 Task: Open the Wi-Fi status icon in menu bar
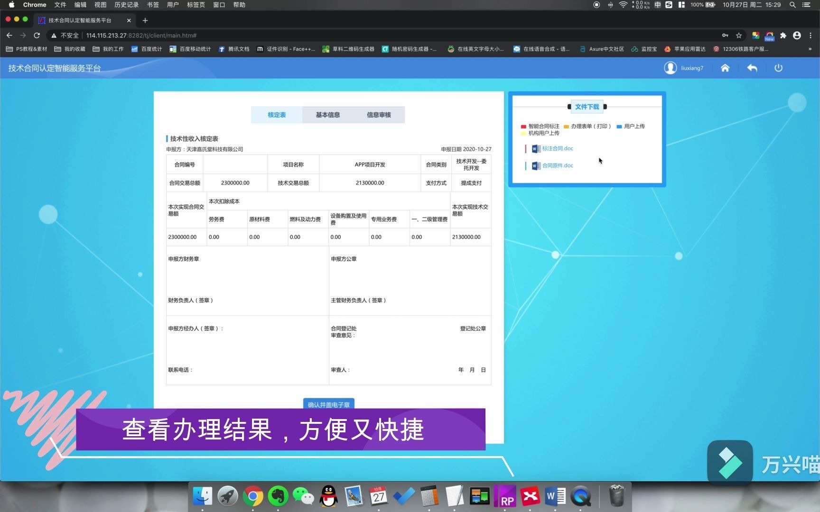tap(623, 5)
